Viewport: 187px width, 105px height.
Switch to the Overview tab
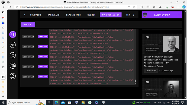[x=36, y=15]
